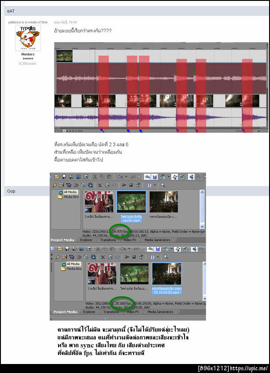270x373 pixels.
Task: Click Undo arrow icon in 29.970 fps panel
Action: 120,177
